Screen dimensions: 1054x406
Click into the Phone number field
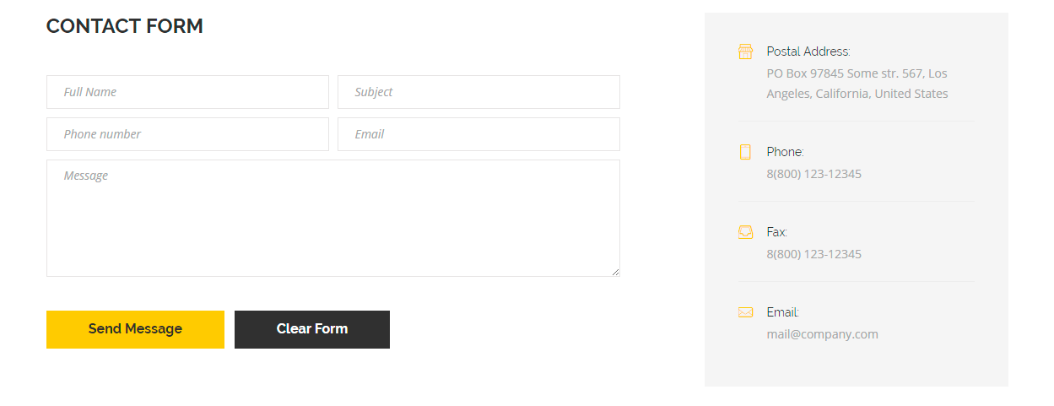pos(187,134)
